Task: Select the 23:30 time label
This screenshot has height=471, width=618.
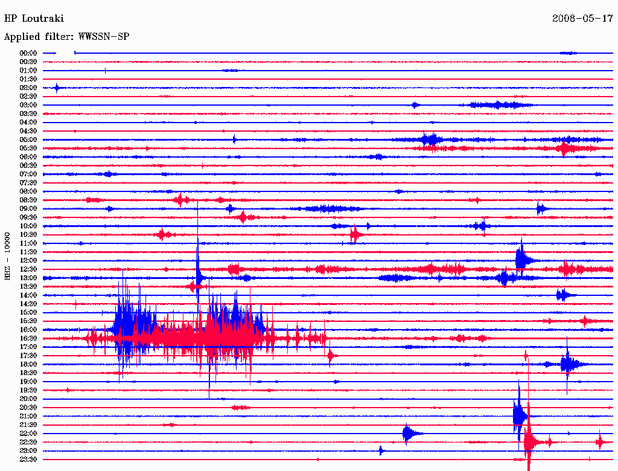Action: [x=28, y=460]
